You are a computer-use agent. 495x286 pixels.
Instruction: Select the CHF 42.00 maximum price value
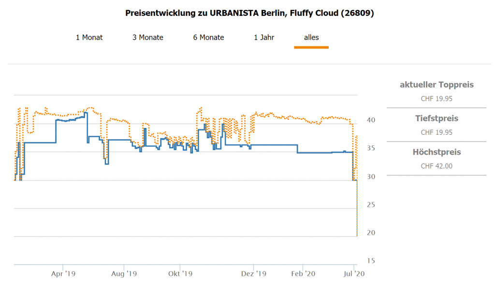click(437, 166)
